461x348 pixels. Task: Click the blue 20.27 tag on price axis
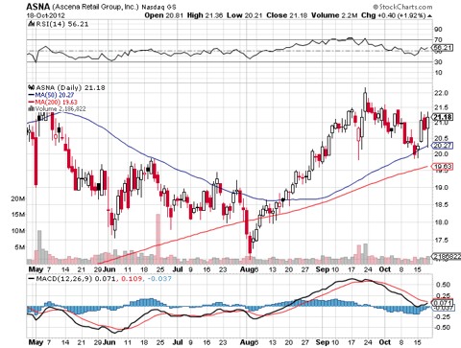pos(443,146)
